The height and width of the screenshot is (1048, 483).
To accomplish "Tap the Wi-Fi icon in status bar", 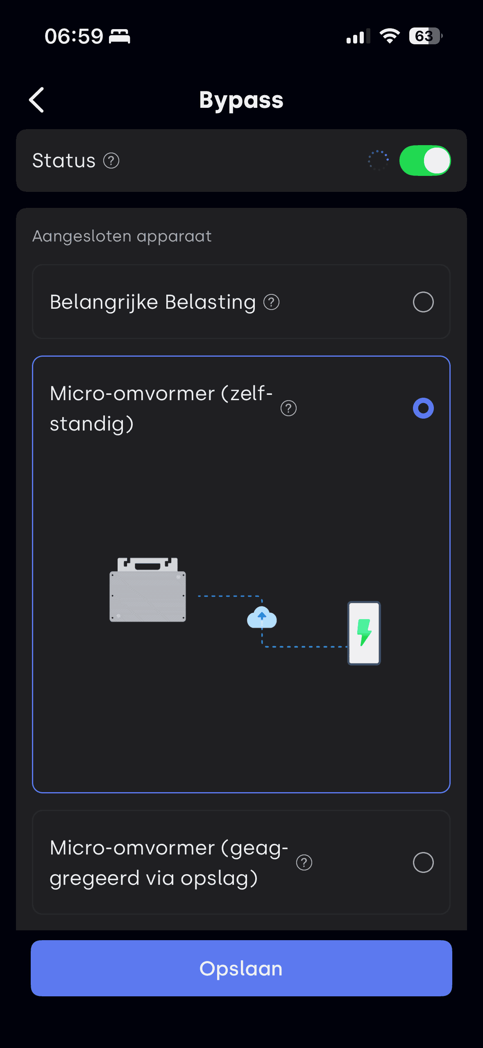I will (x=390, y=36).
